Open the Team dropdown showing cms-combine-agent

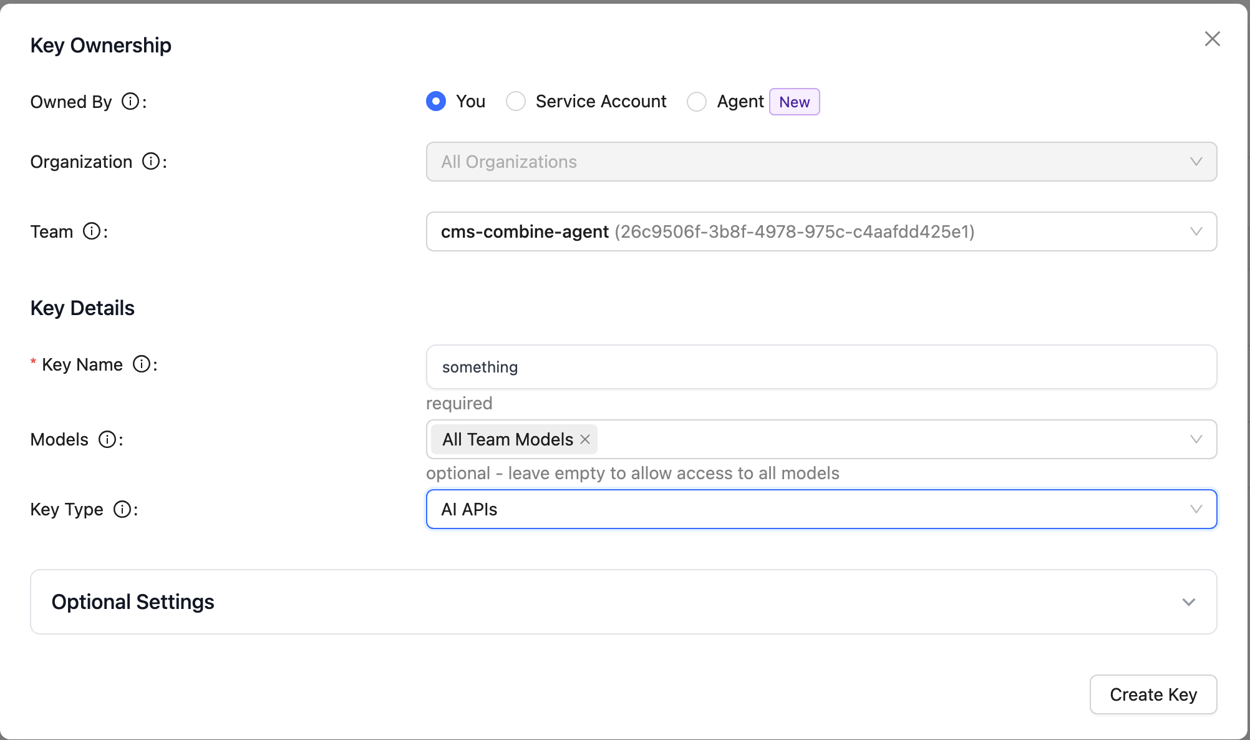click(821, 231)
